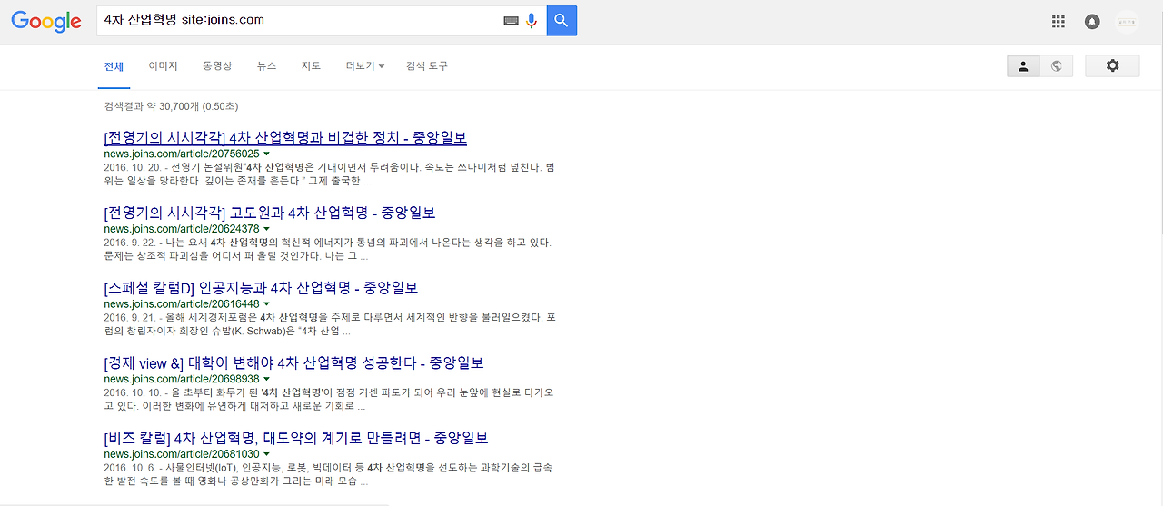Click the Google logo
This screenshot has width=1163, height=506.
[x=46, y=22]
